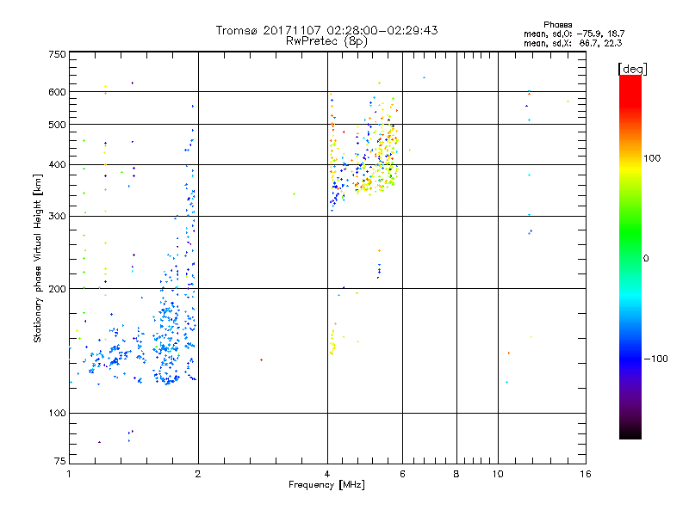Click the 'RwPretec (8p)' subtitle
Viewport: 689px width, 516px height.
[326, 41]
